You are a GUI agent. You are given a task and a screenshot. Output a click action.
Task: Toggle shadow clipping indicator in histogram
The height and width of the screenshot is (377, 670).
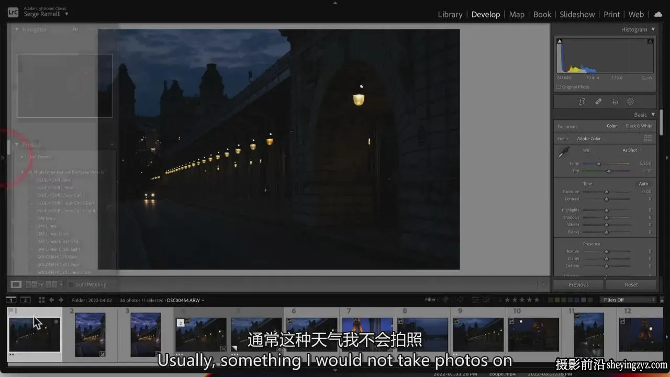(560, 41)
